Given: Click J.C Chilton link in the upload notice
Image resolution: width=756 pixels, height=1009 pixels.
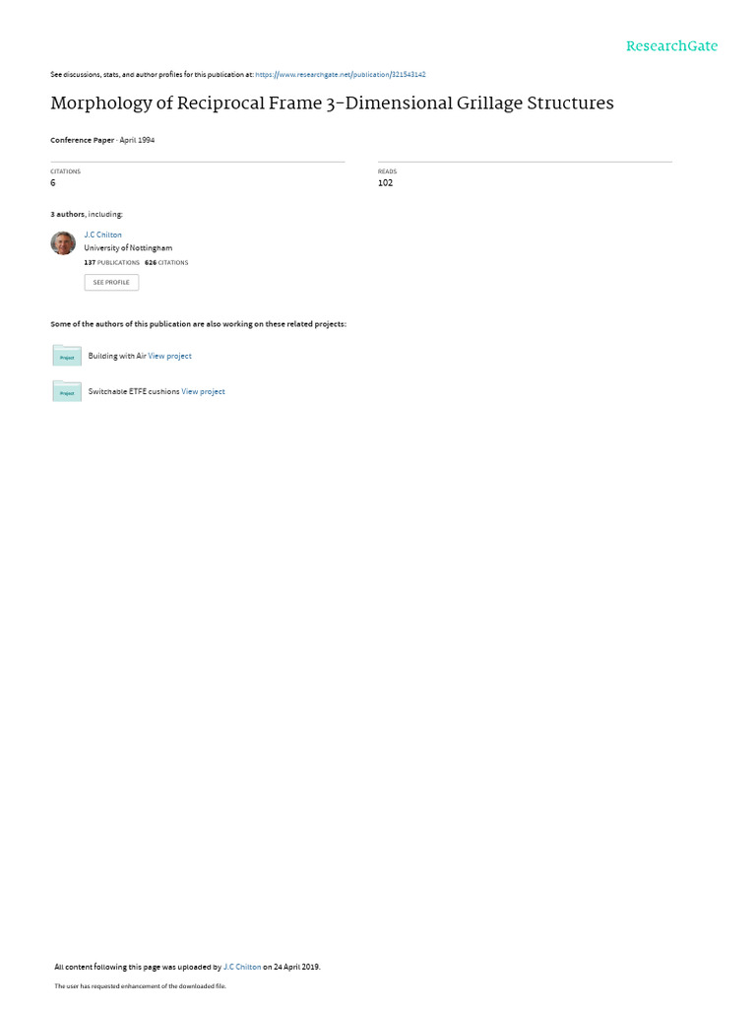Looking at the screenshot, I should click(242, 967).
